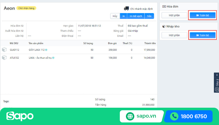Click the phone icon near 1800 6750
This screenshot has width=219, height=125.
click(174, 116)
